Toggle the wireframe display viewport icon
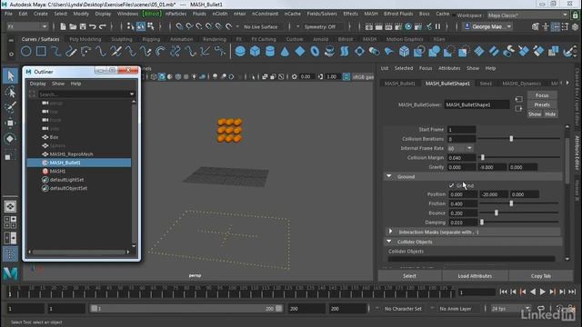Viewport: 582px width, 327px height. 154,76
